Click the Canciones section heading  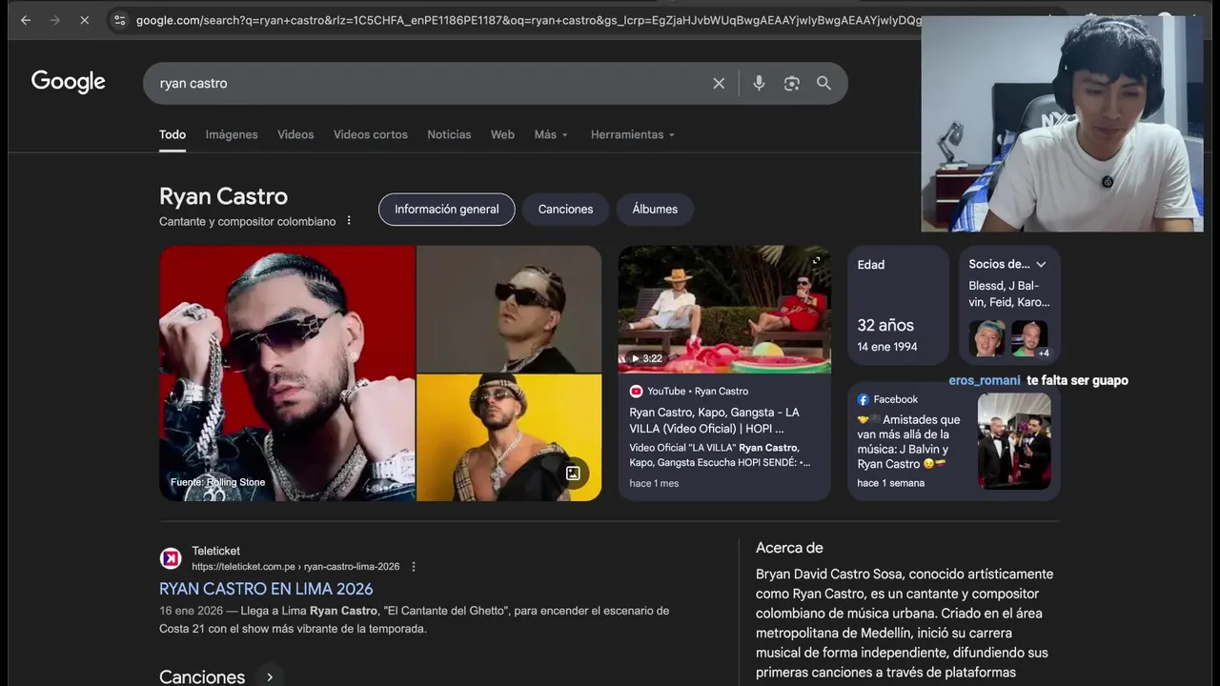[202, 676]
